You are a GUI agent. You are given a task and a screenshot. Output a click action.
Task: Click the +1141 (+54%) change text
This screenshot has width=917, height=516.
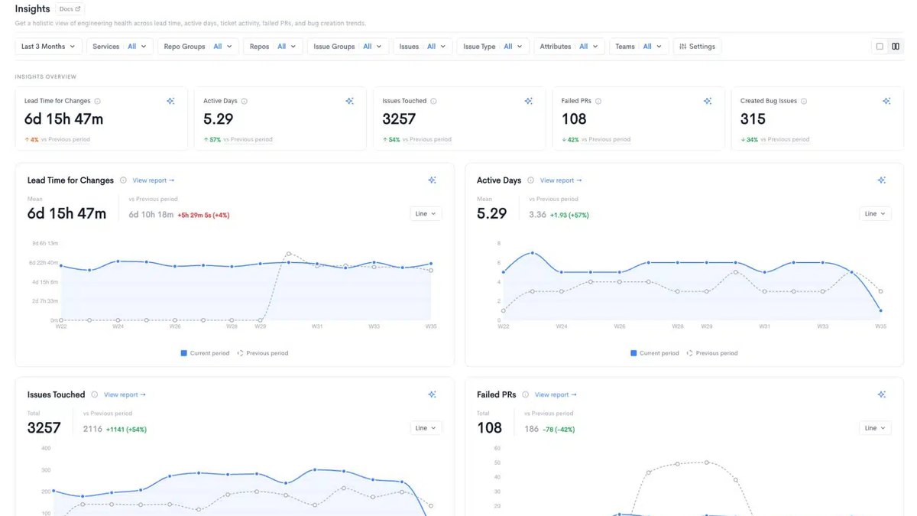coord(126,430)
